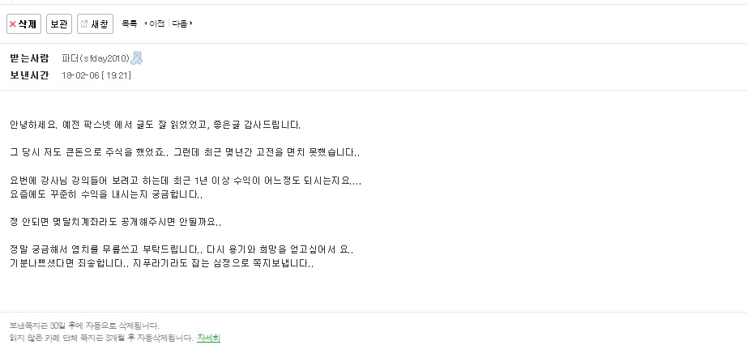Navigate to the 이전 (previous) message
This screenshot has height=362, width=747.
coord(156,24)
